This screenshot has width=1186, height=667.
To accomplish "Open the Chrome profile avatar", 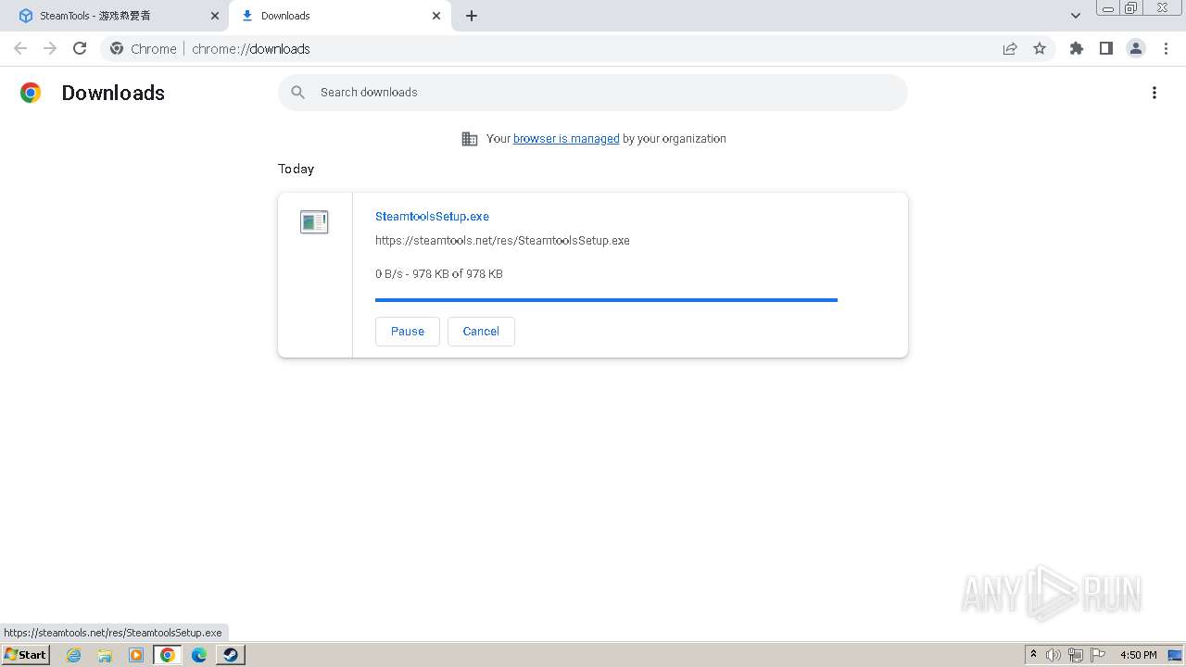I will point(1136,49).
